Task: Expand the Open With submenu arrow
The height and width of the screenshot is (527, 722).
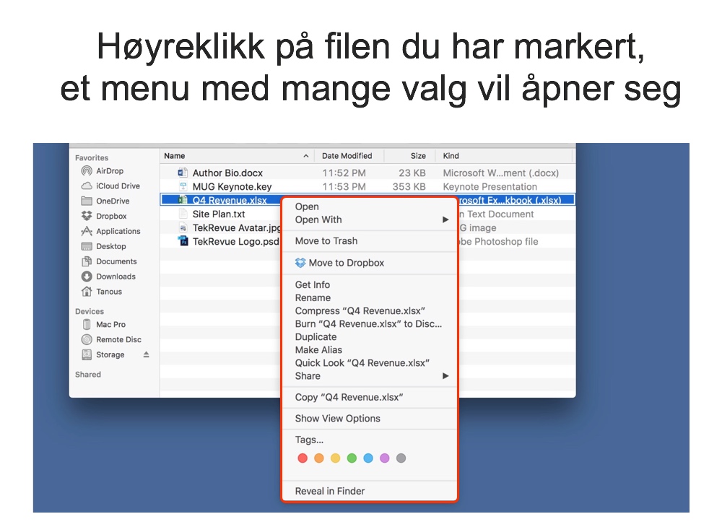Action: [x=445, y=220]
